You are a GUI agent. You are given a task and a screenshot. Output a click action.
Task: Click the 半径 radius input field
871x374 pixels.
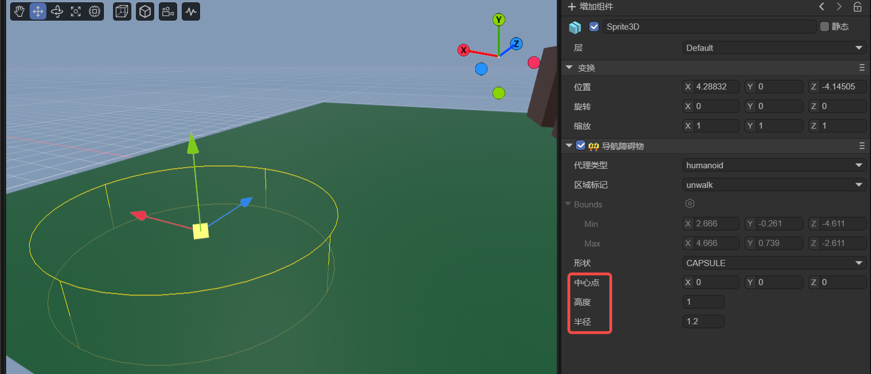click(703, 321)
